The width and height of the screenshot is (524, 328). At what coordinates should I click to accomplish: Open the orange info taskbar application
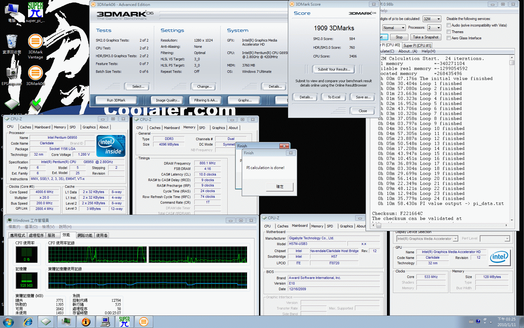click(86, 322)
